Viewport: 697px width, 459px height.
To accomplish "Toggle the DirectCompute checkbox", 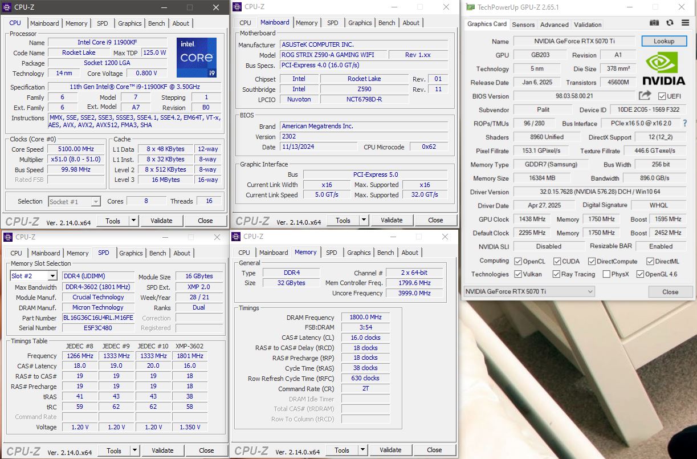I will pos(592,261).
